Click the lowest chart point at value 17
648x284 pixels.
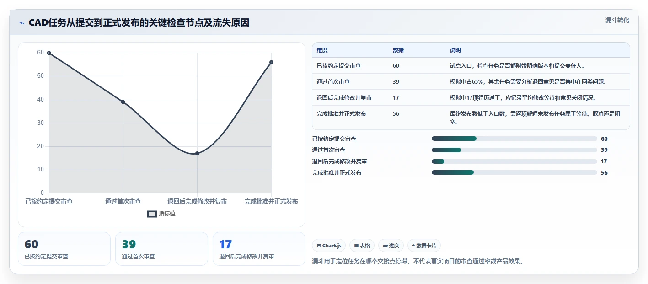click(x=197, y=153)
